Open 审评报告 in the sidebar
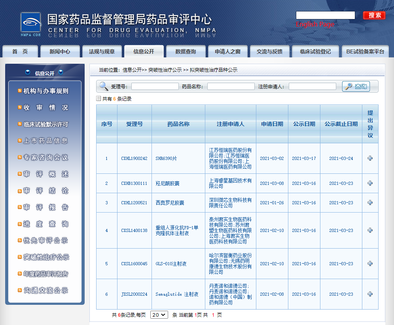The width and height of the screenshot is (394, 325). click(x=46, y=207)
